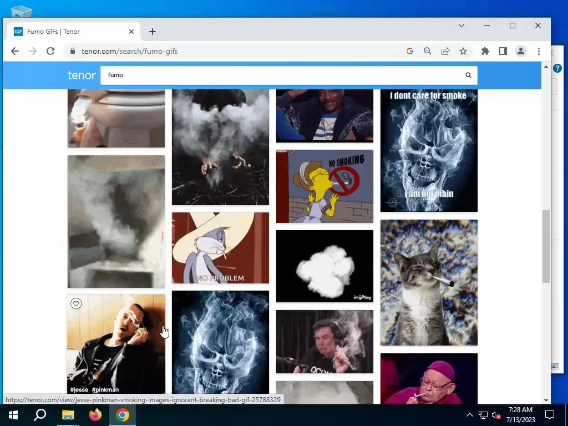Click the page scrollbar thumb

pyautogui.click(x=546, y=246)
